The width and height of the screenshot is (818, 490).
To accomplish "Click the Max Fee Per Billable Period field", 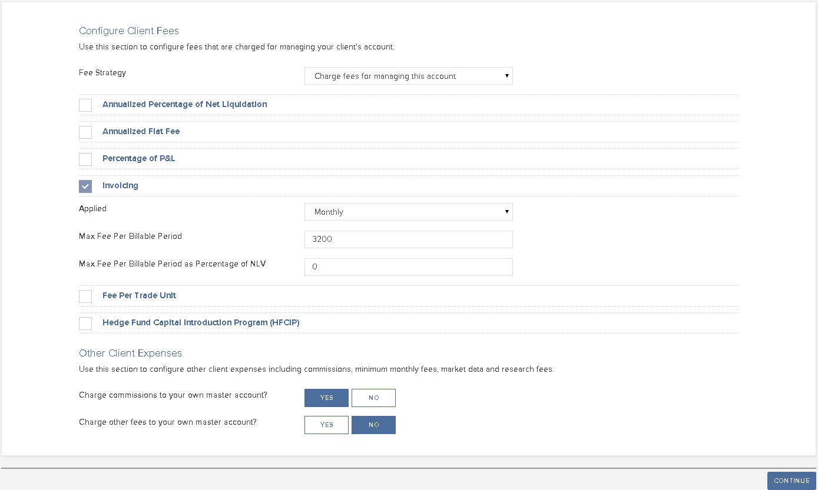I will pyautogui.click(x=408, y=239).
